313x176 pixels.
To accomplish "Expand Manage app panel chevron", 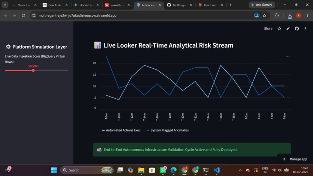I will [284, 159].
